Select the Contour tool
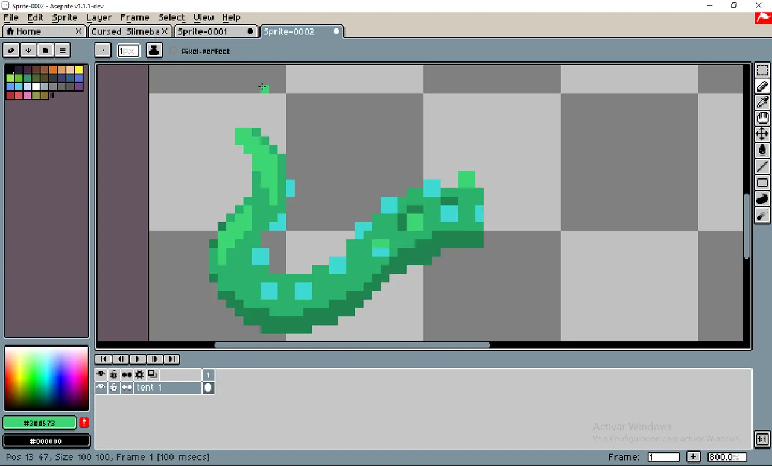The width and height of the screenshot is (772, 466). 762,199
